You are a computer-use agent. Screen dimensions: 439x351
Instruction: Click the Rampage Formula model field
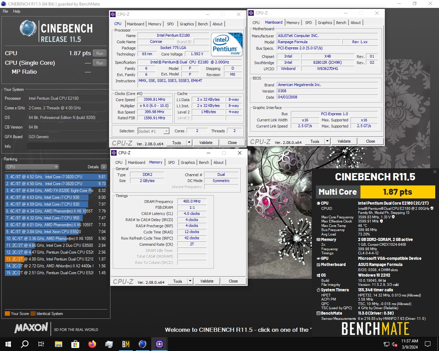(309, 42)
